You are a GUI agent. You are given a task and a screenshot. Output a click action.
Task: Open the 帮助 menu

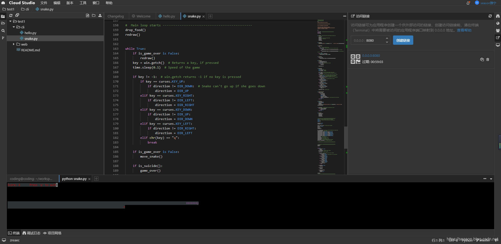coord(109,3)
